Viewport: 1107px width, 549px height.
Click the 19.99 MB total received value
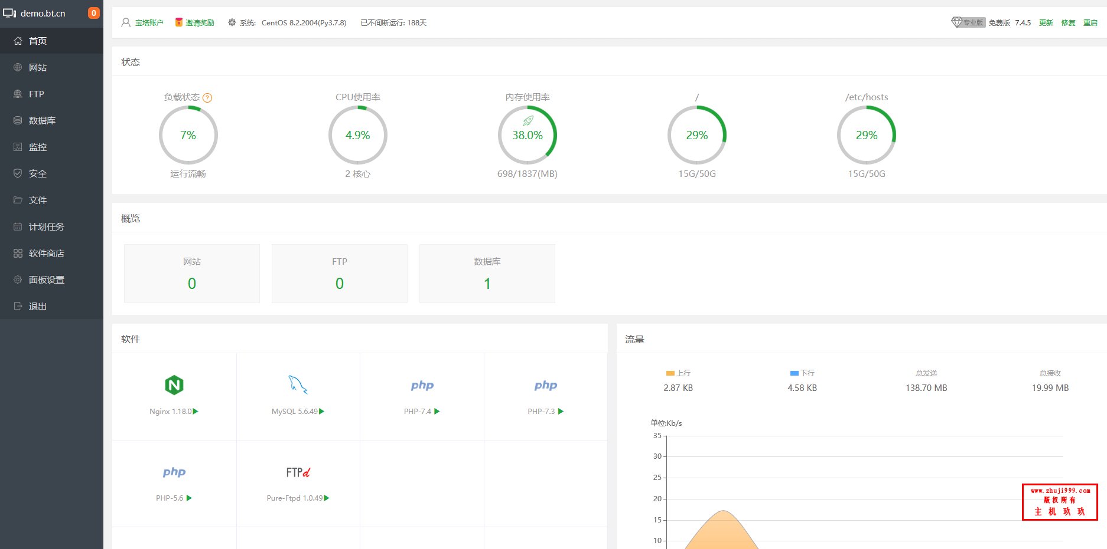tap(1050, 388)
